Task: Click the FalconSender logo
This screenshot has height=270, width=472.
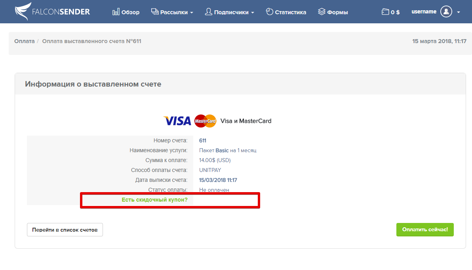Action: click(52, 11)
